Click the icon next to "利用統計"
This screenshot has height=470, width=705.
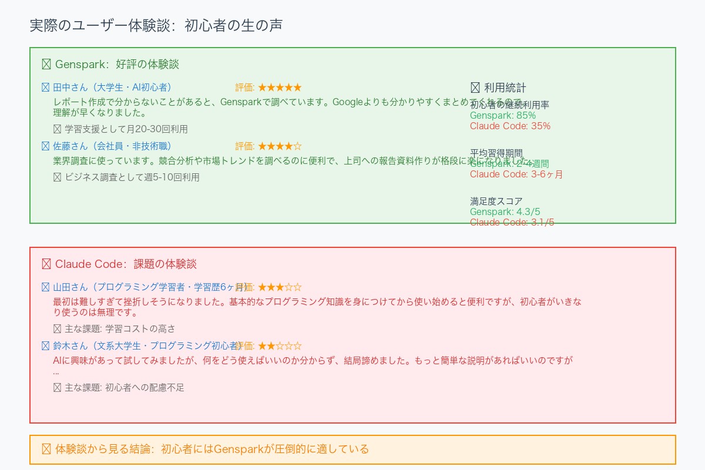(x=475, y=88)
